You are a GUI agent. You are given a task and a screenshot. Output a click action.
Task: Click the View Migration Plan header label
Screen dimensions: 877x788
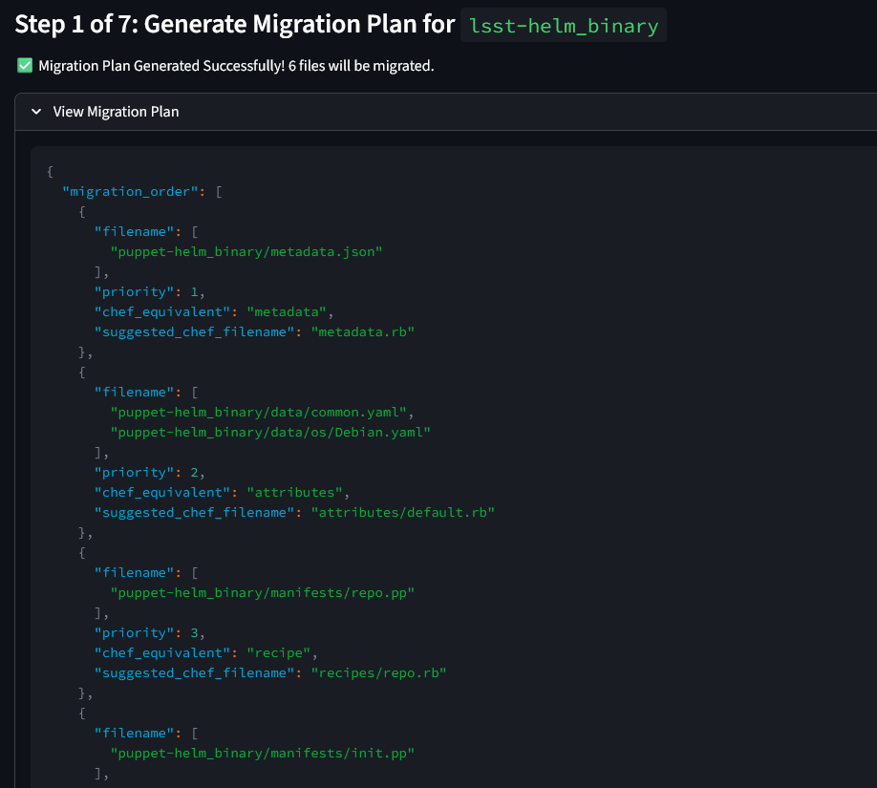coord(116,112)
